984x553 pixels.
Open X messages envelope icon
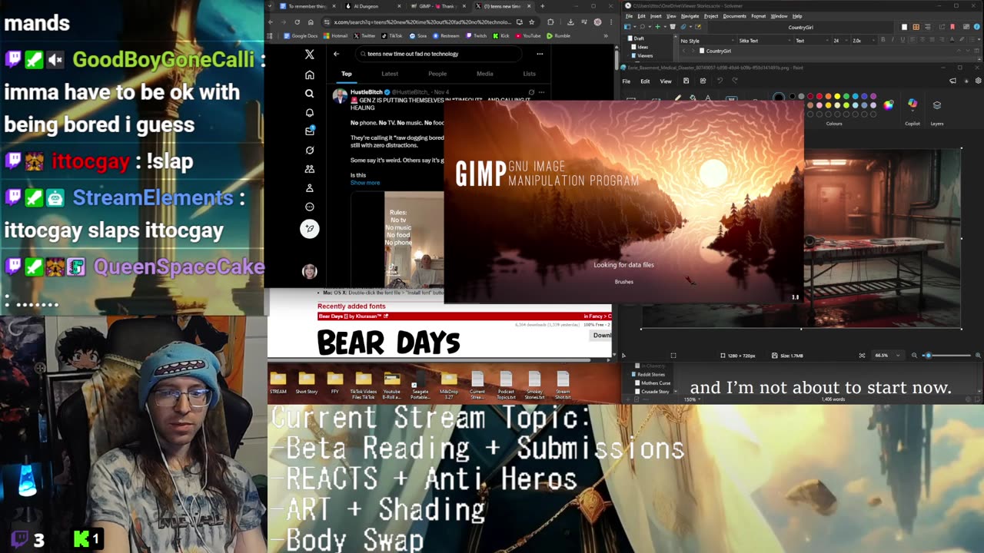click(309, 131)
